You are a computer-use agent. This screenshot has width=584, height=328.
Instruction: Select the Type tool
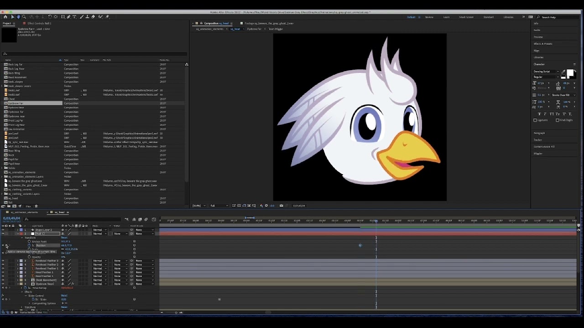tap(75, 17)
